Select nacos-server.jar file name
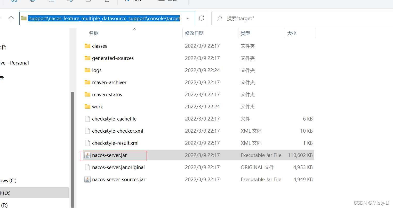 tap(109, 155)
